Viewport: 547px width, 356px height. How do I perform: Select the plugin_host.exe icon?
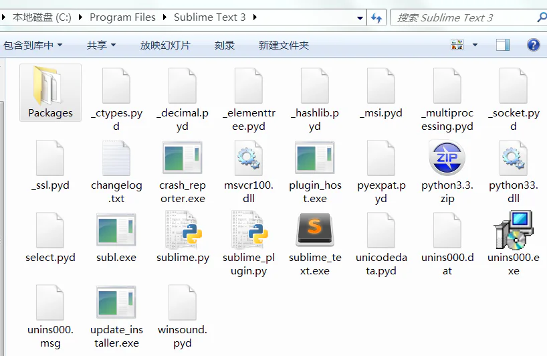pos(315,157)
